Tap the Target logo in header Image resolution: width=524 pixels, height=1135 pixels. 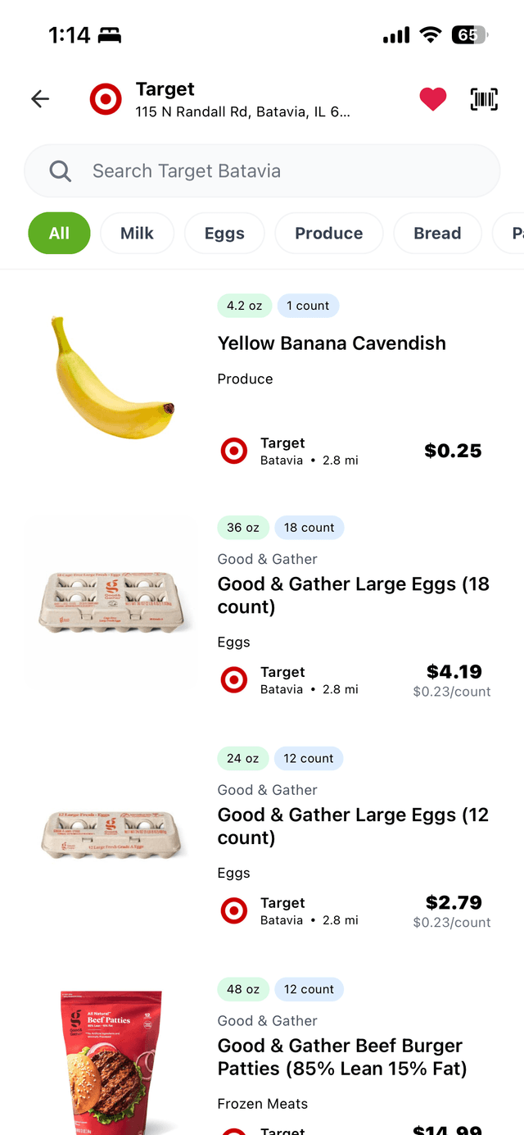[x=106, y=99]
